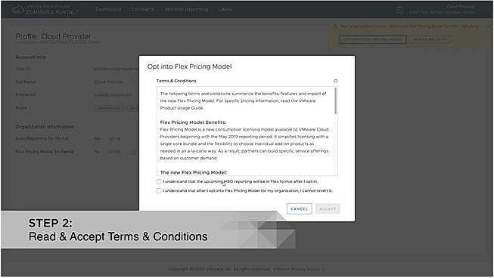Click the 'Organization Information' section label

pos(45,127)
